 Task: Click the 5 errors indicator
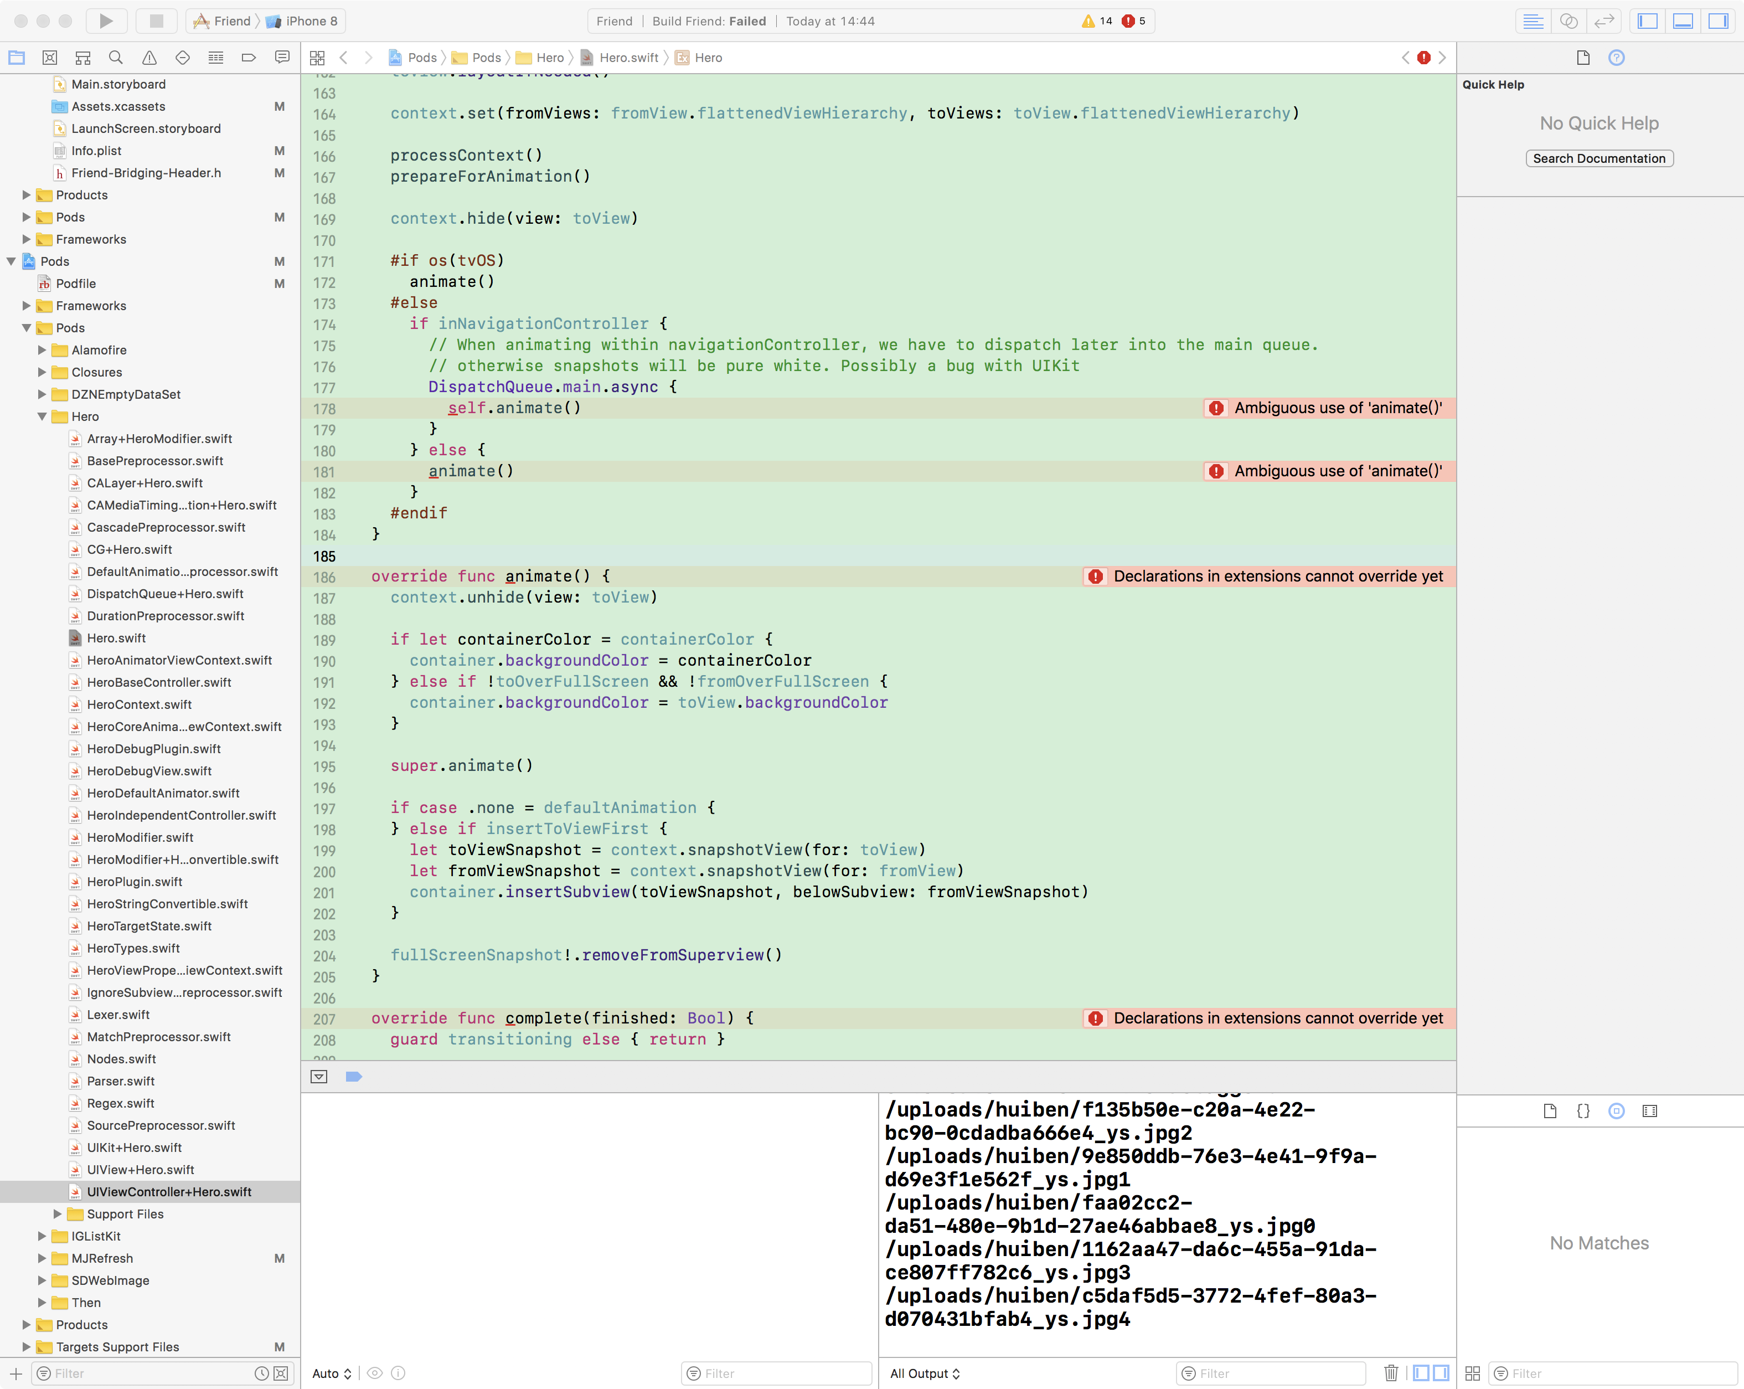(1133, 21)
